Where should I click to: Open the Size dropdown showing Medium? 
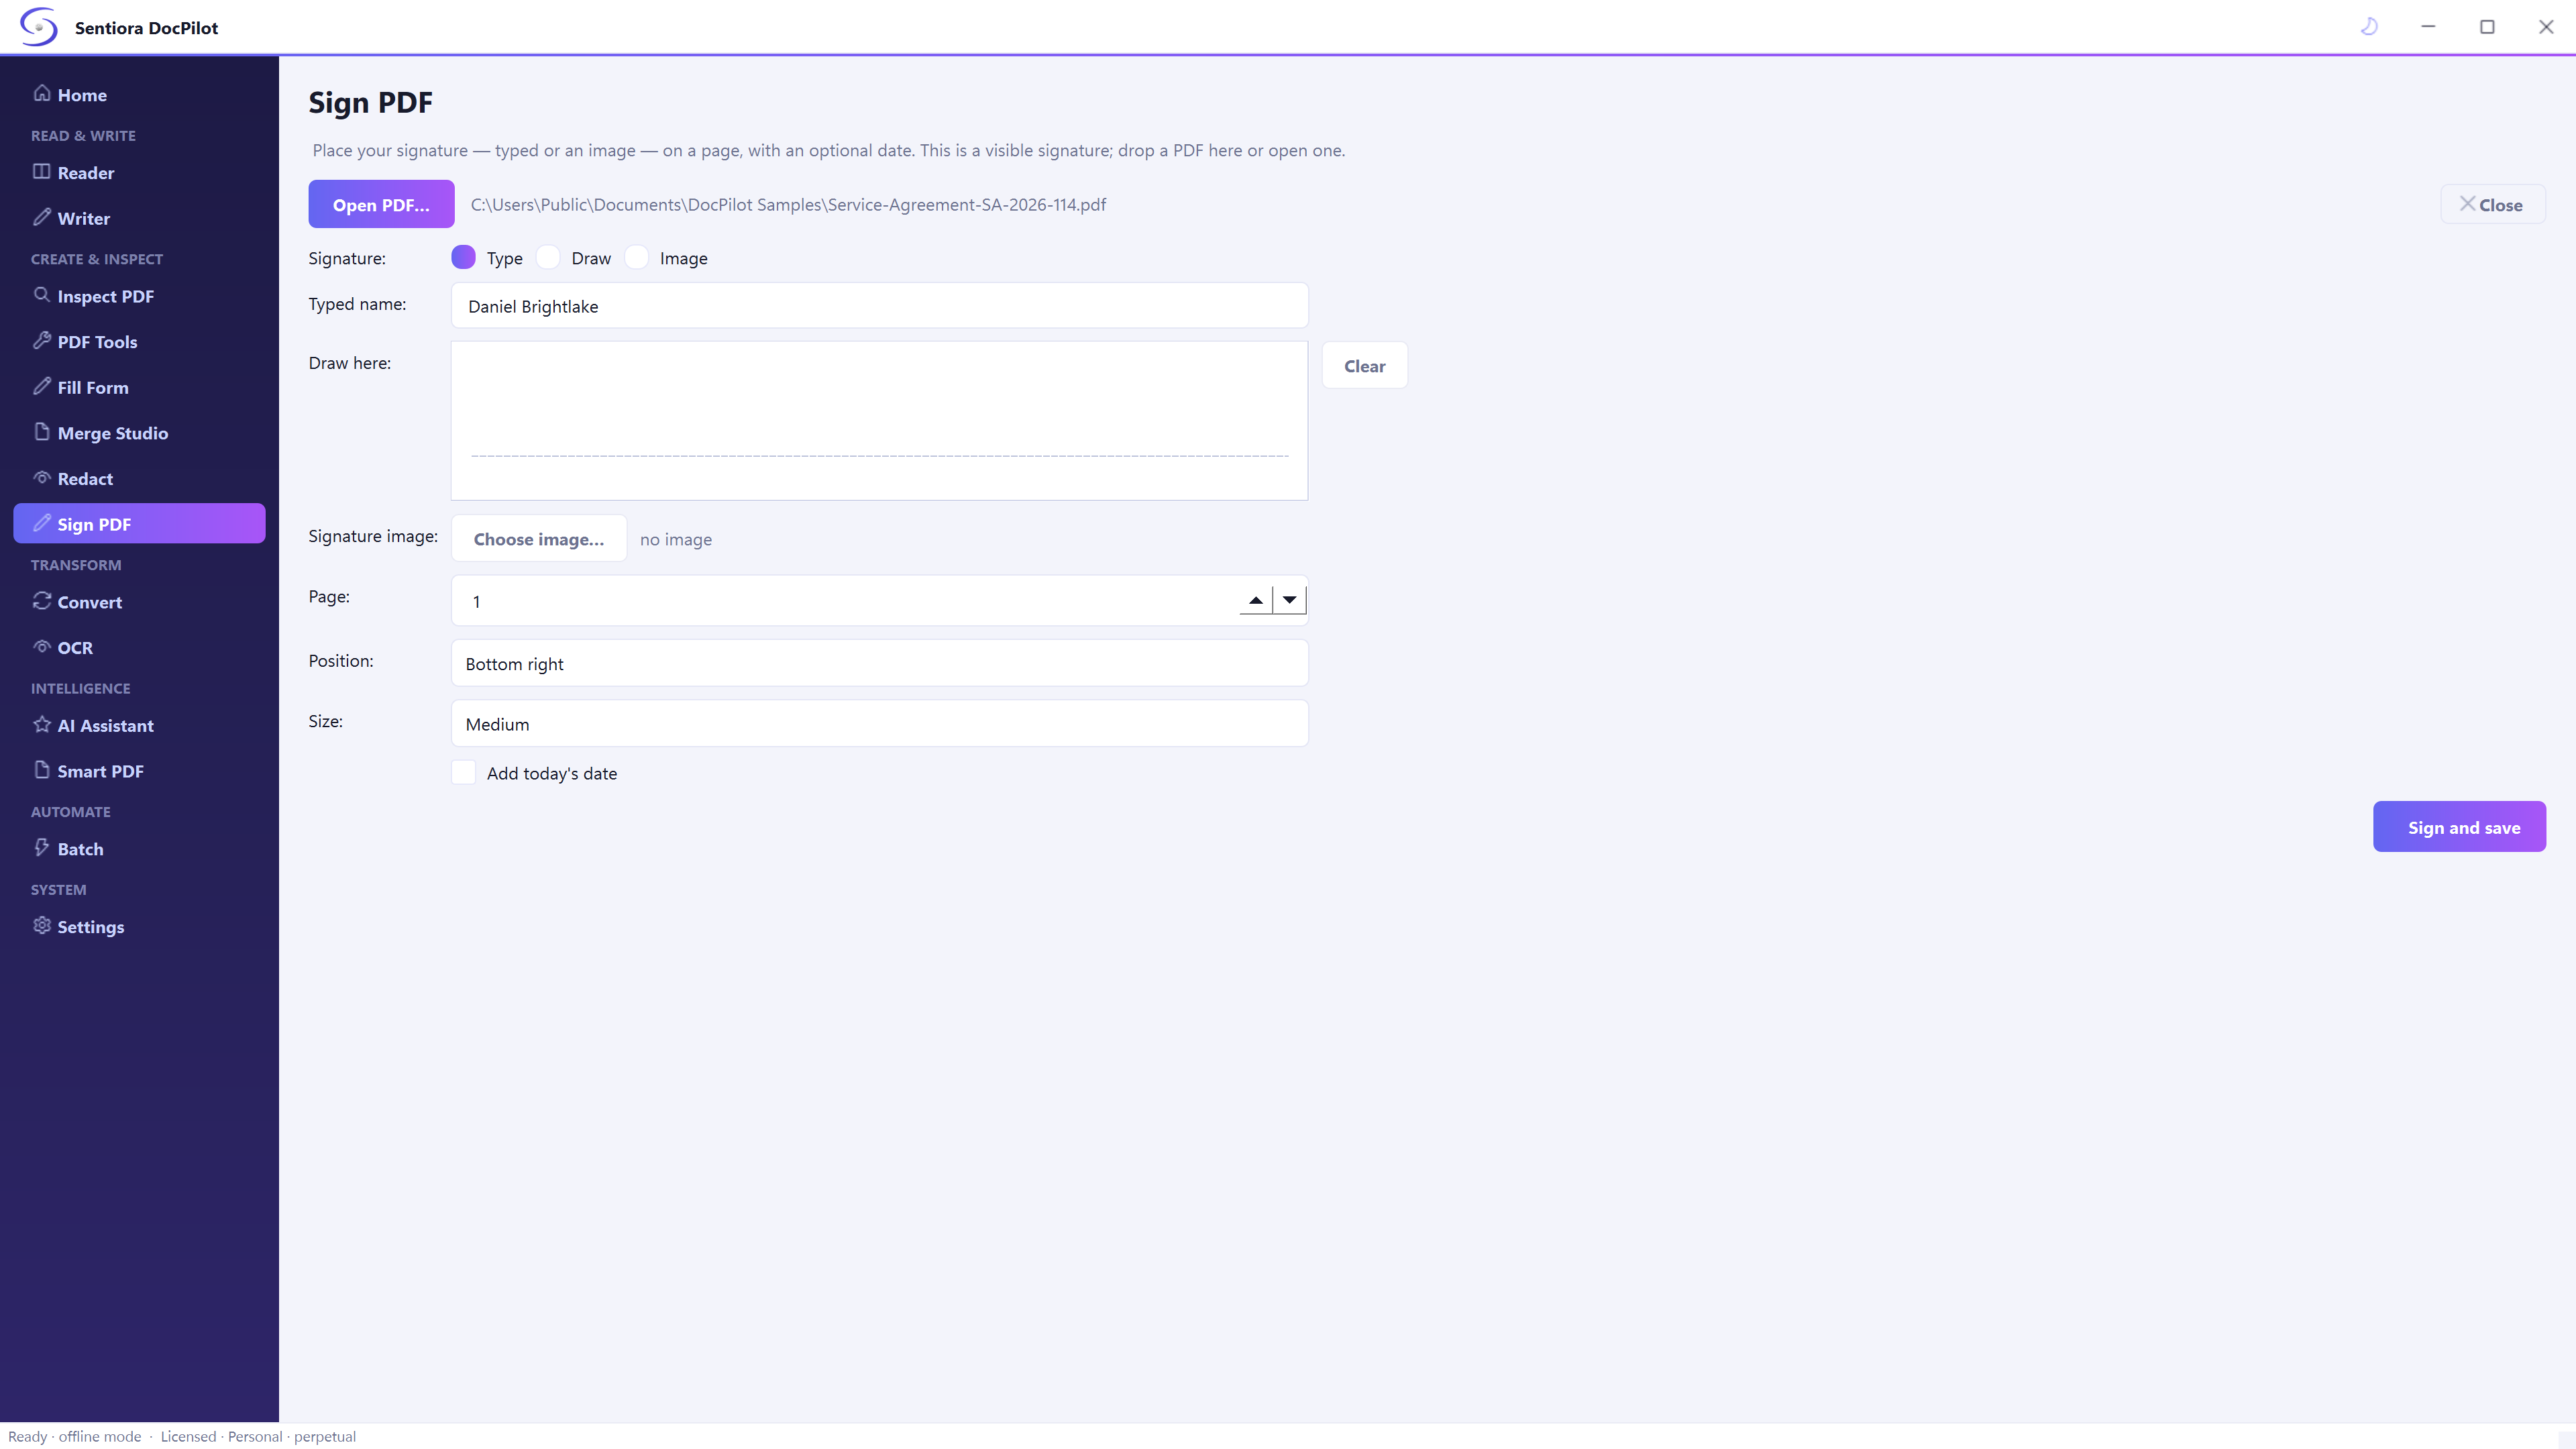click(x=879, y=723)
